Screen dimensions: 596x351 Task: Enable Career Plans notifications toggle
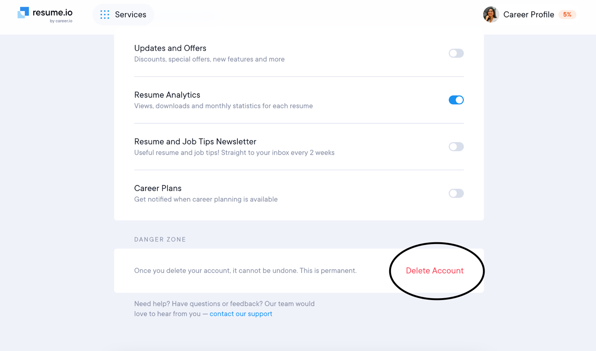point(456,194)
